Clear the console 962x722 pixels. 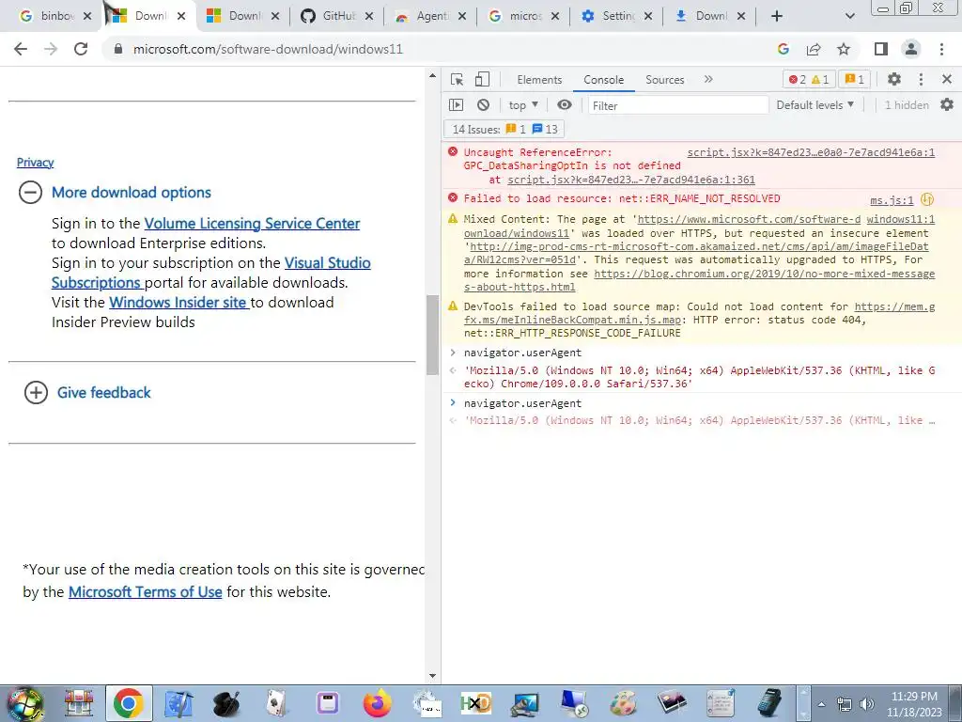[484, 105]
